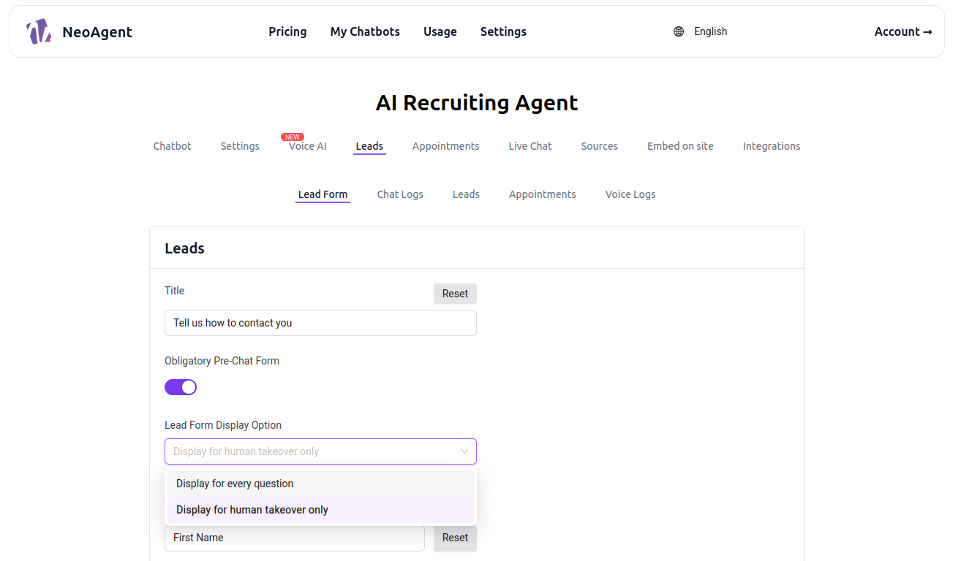
Task: Open the Lead Form Display Option dropdown
Action: click(320, 451)
